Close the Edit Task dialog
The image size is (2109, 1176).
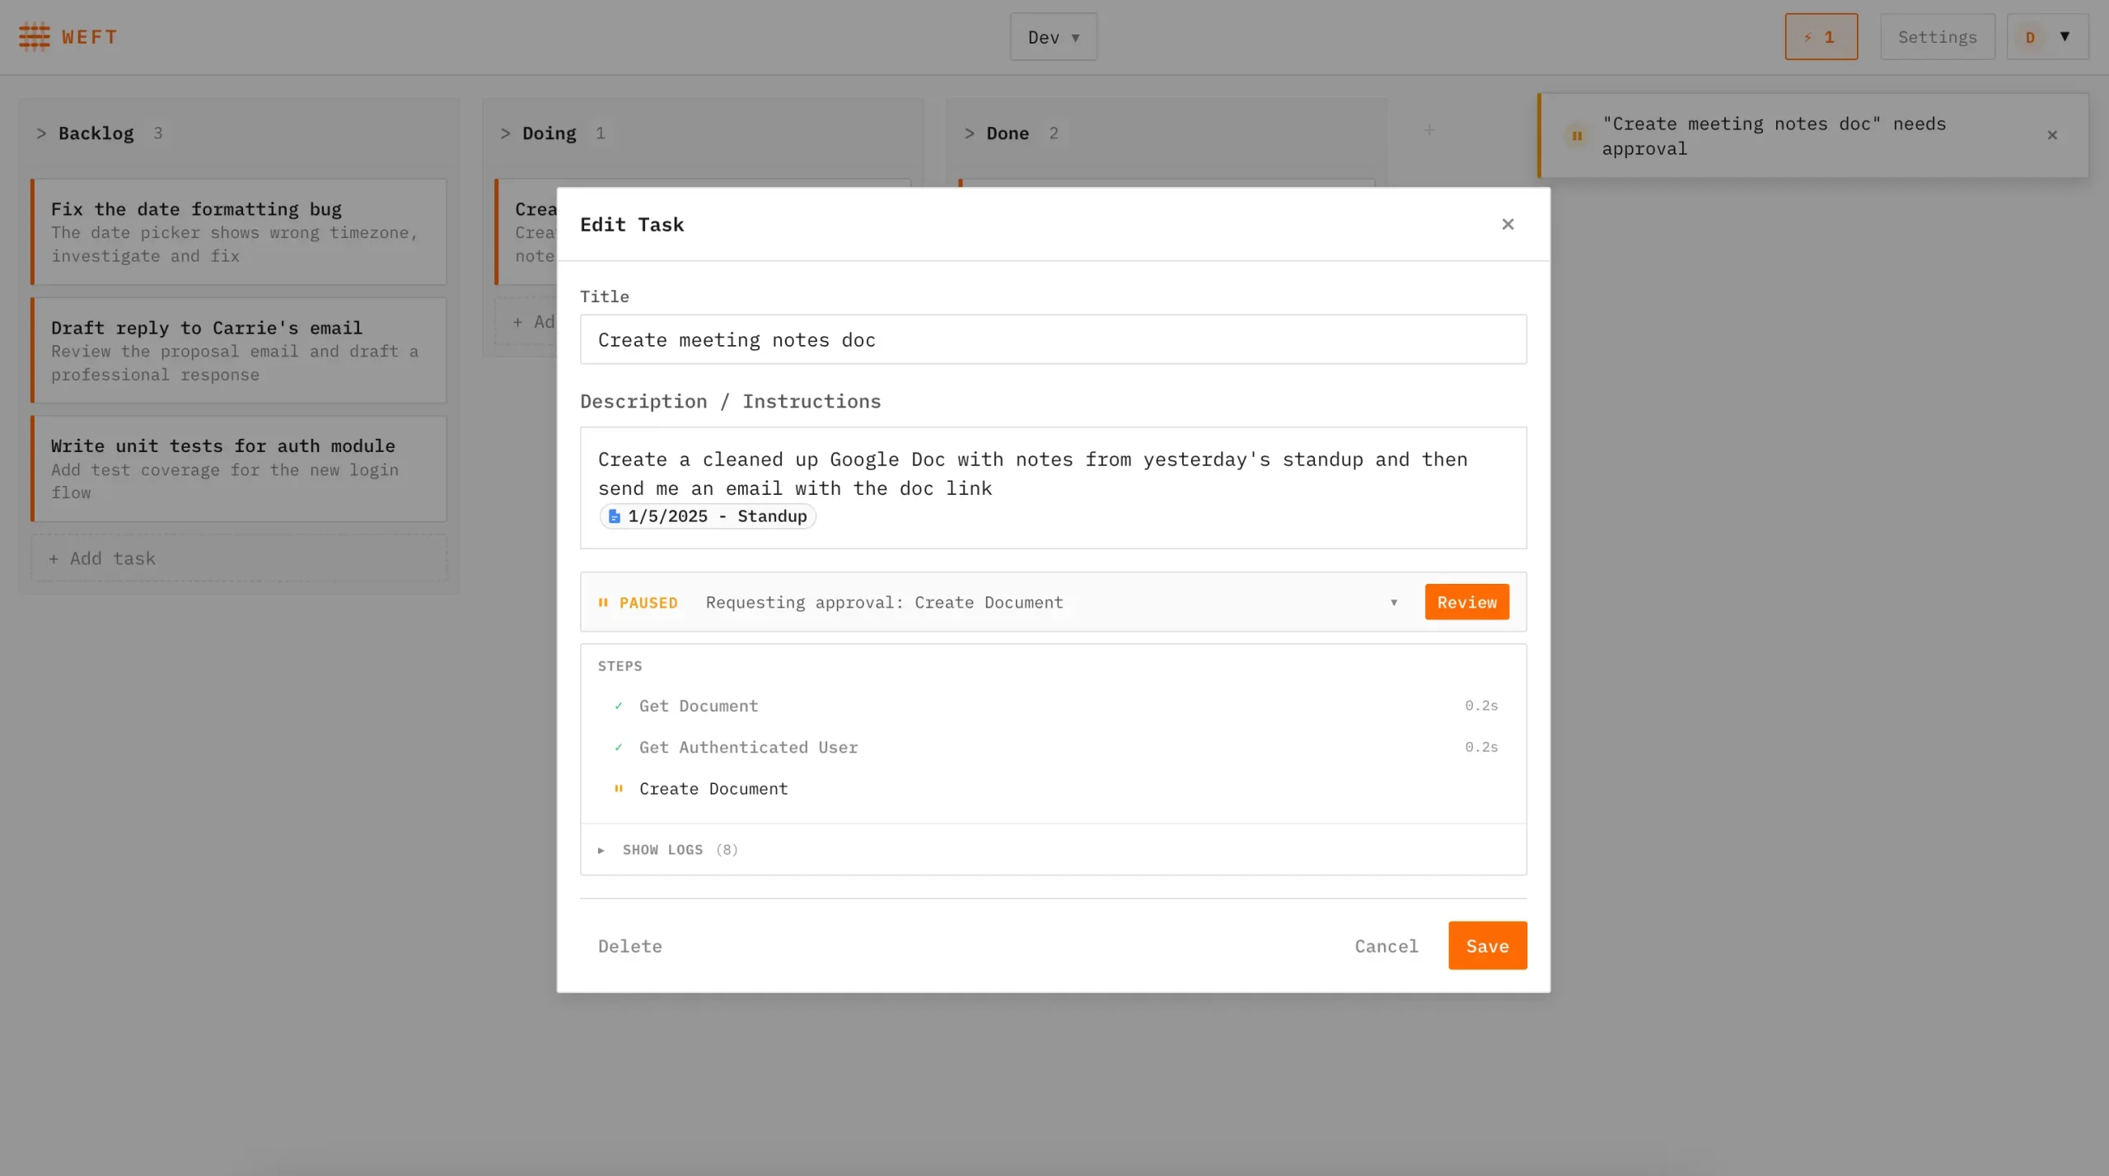click(1507, 223)
